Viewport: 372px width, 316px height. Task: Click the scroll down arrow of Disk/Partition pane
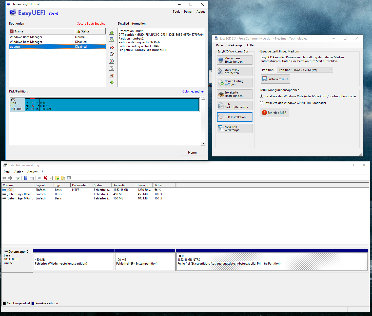coord(203,143)
